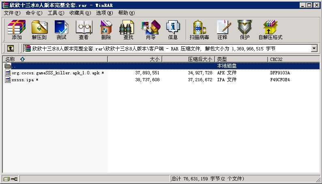Screen dimensions: 322x184
Task: Click the disk icon in status bar
Action: pos(6,179)
